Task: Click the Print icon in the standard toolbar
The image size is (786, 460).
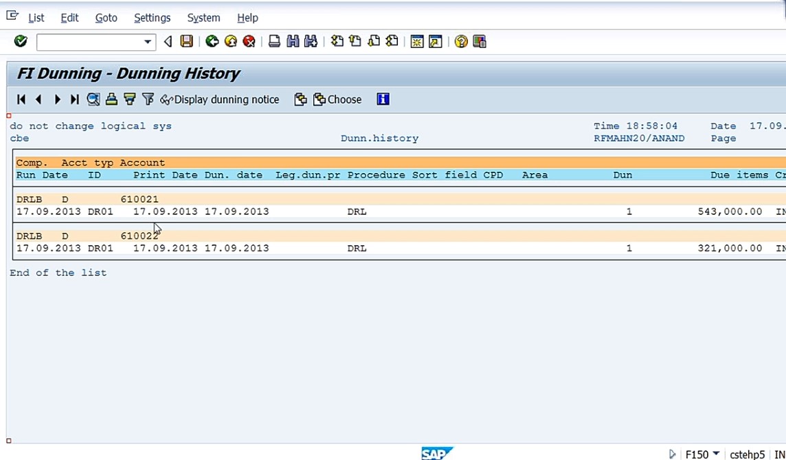Action: (x=274, y=41)
